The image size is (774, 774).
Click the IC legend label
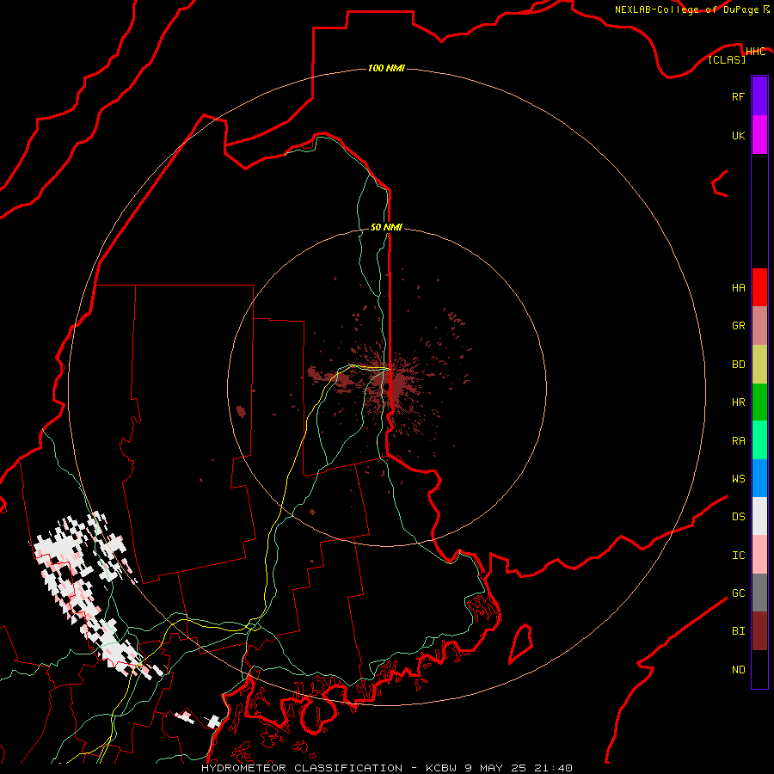click(738, 556)
